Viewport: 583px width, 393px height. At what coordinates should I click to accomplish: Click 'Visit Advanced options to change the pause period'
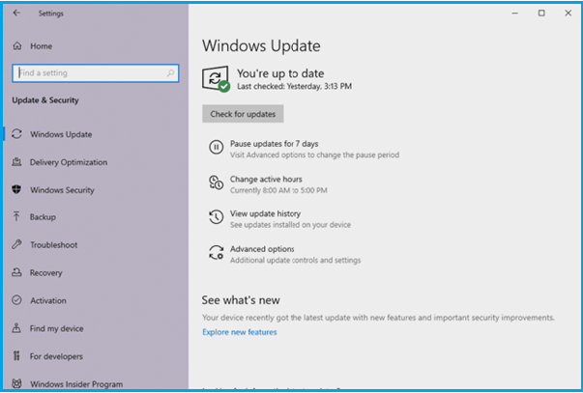pos(314,154)
